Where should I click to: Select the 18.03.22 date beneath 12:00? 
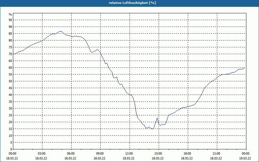[x=129, y=158]
